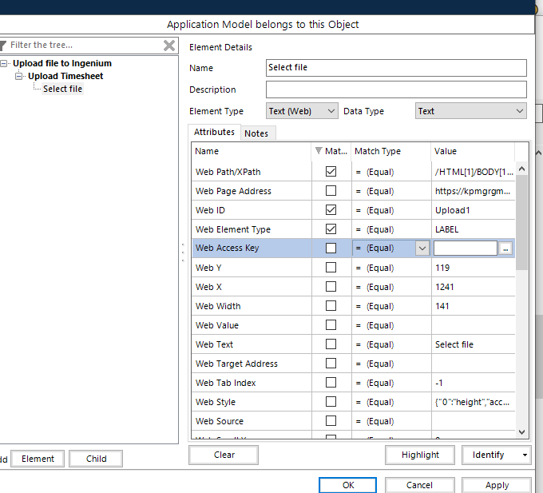Click the filter funnel icon in Match column
543x493 pixels.
click(x=319, y=151)
